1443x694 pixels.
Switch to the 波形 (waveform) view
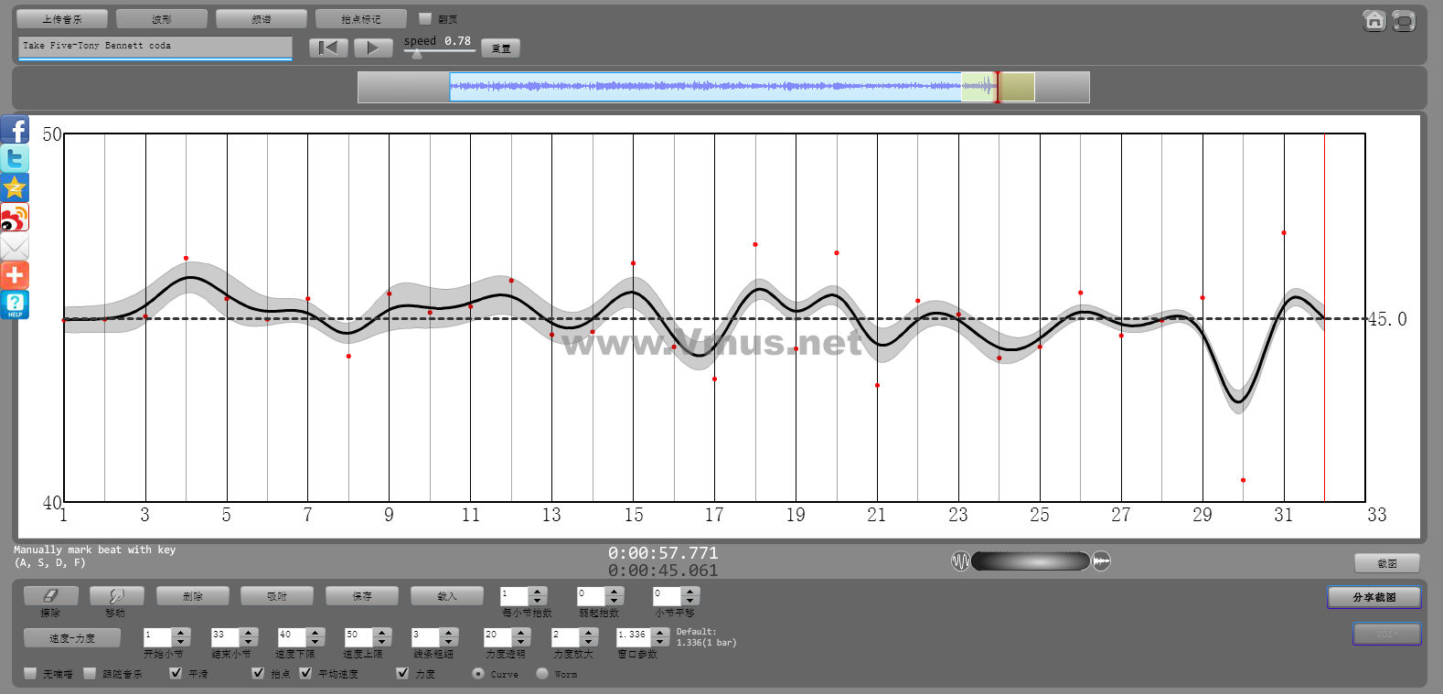pos(162,19)
